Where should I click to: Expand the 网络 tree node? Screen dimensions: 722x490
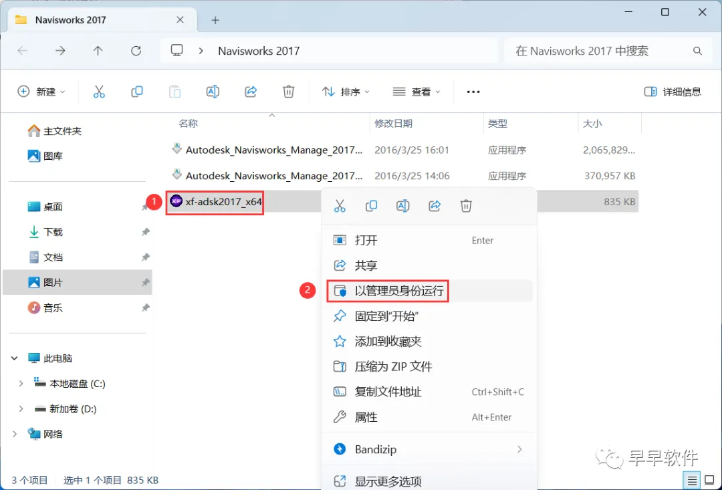coord(14,434)
